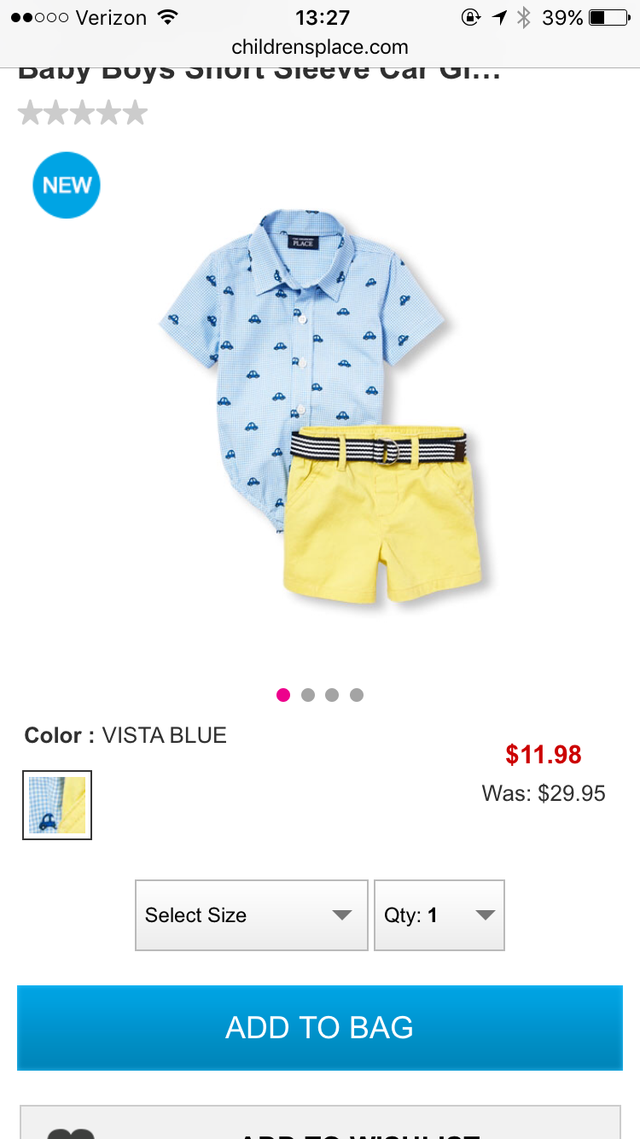Tap the rotation lock status icon
The width and height of the screenshot is (640, 1139).
pos(470,17)
